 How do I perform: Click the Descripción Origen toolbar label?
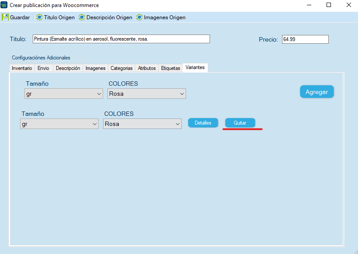[x=109, y=17]
